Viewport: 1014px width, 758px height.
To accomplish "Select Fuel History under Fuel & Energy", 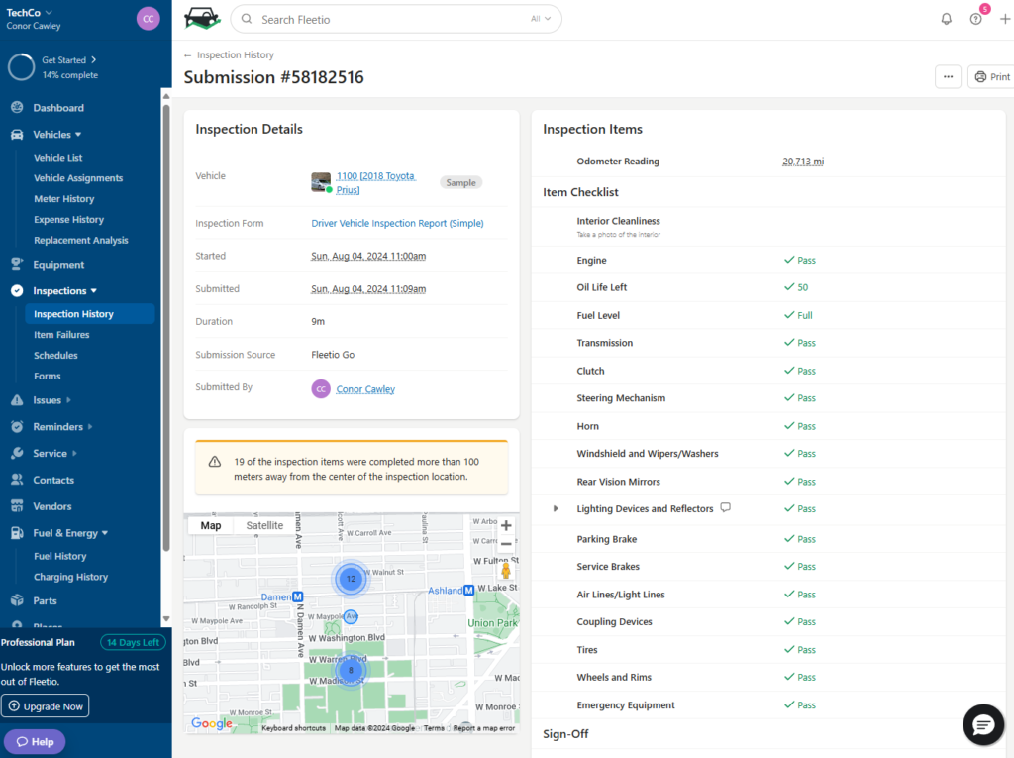I will [62, 555].
